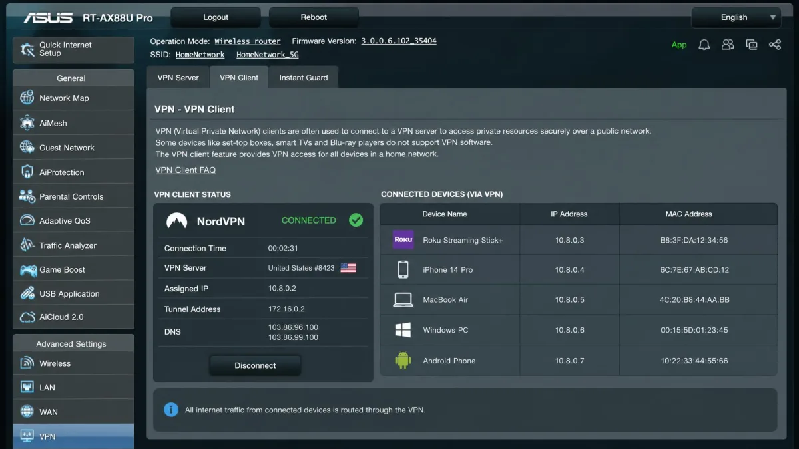
Task: Click Windows PC IP 10.8.0.6
Action: pos(569,330)
